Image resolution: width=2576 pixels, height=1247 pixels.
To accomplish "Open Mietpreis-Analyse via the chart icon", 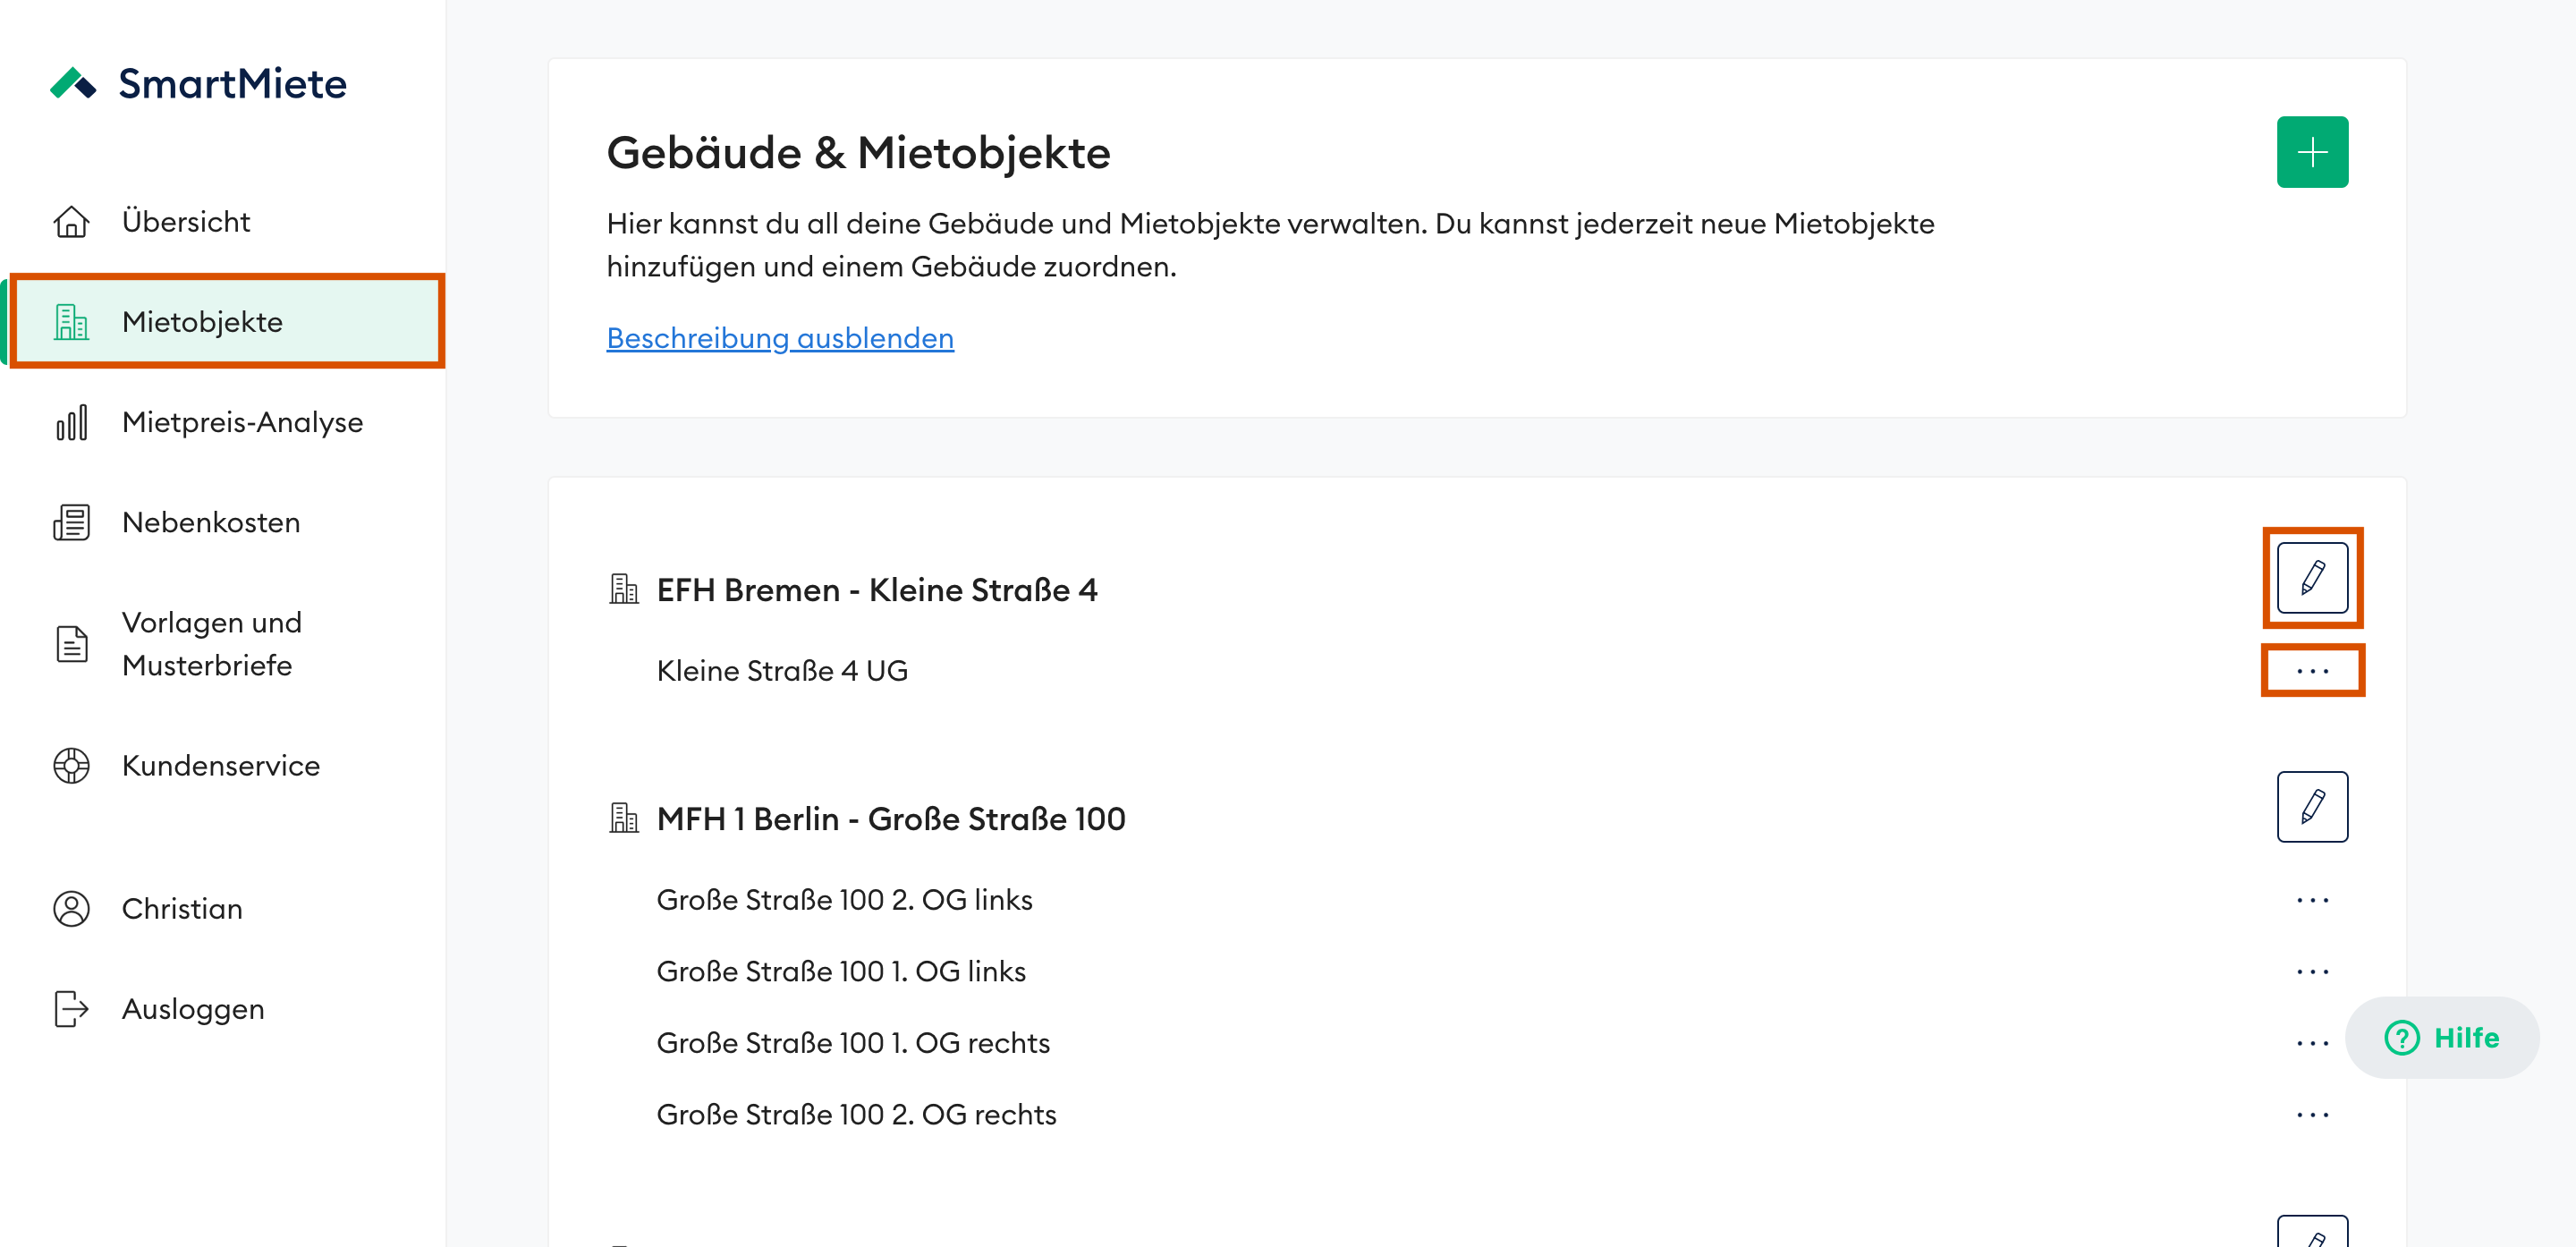I will point(70,422).
